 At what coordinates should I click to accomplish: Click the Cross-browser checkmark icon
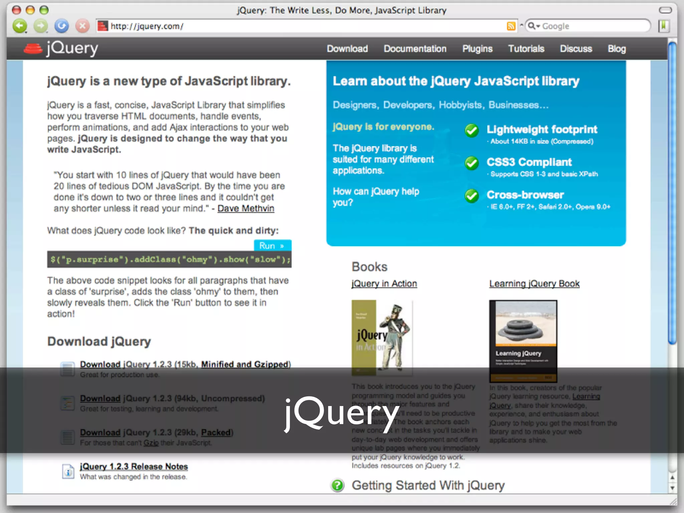tap(472, 196)
